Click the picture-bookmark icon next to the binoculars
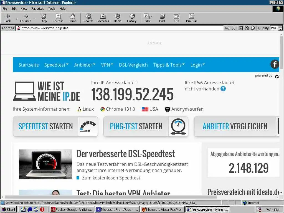Screen dimensions: 284x213 (240, 28)
